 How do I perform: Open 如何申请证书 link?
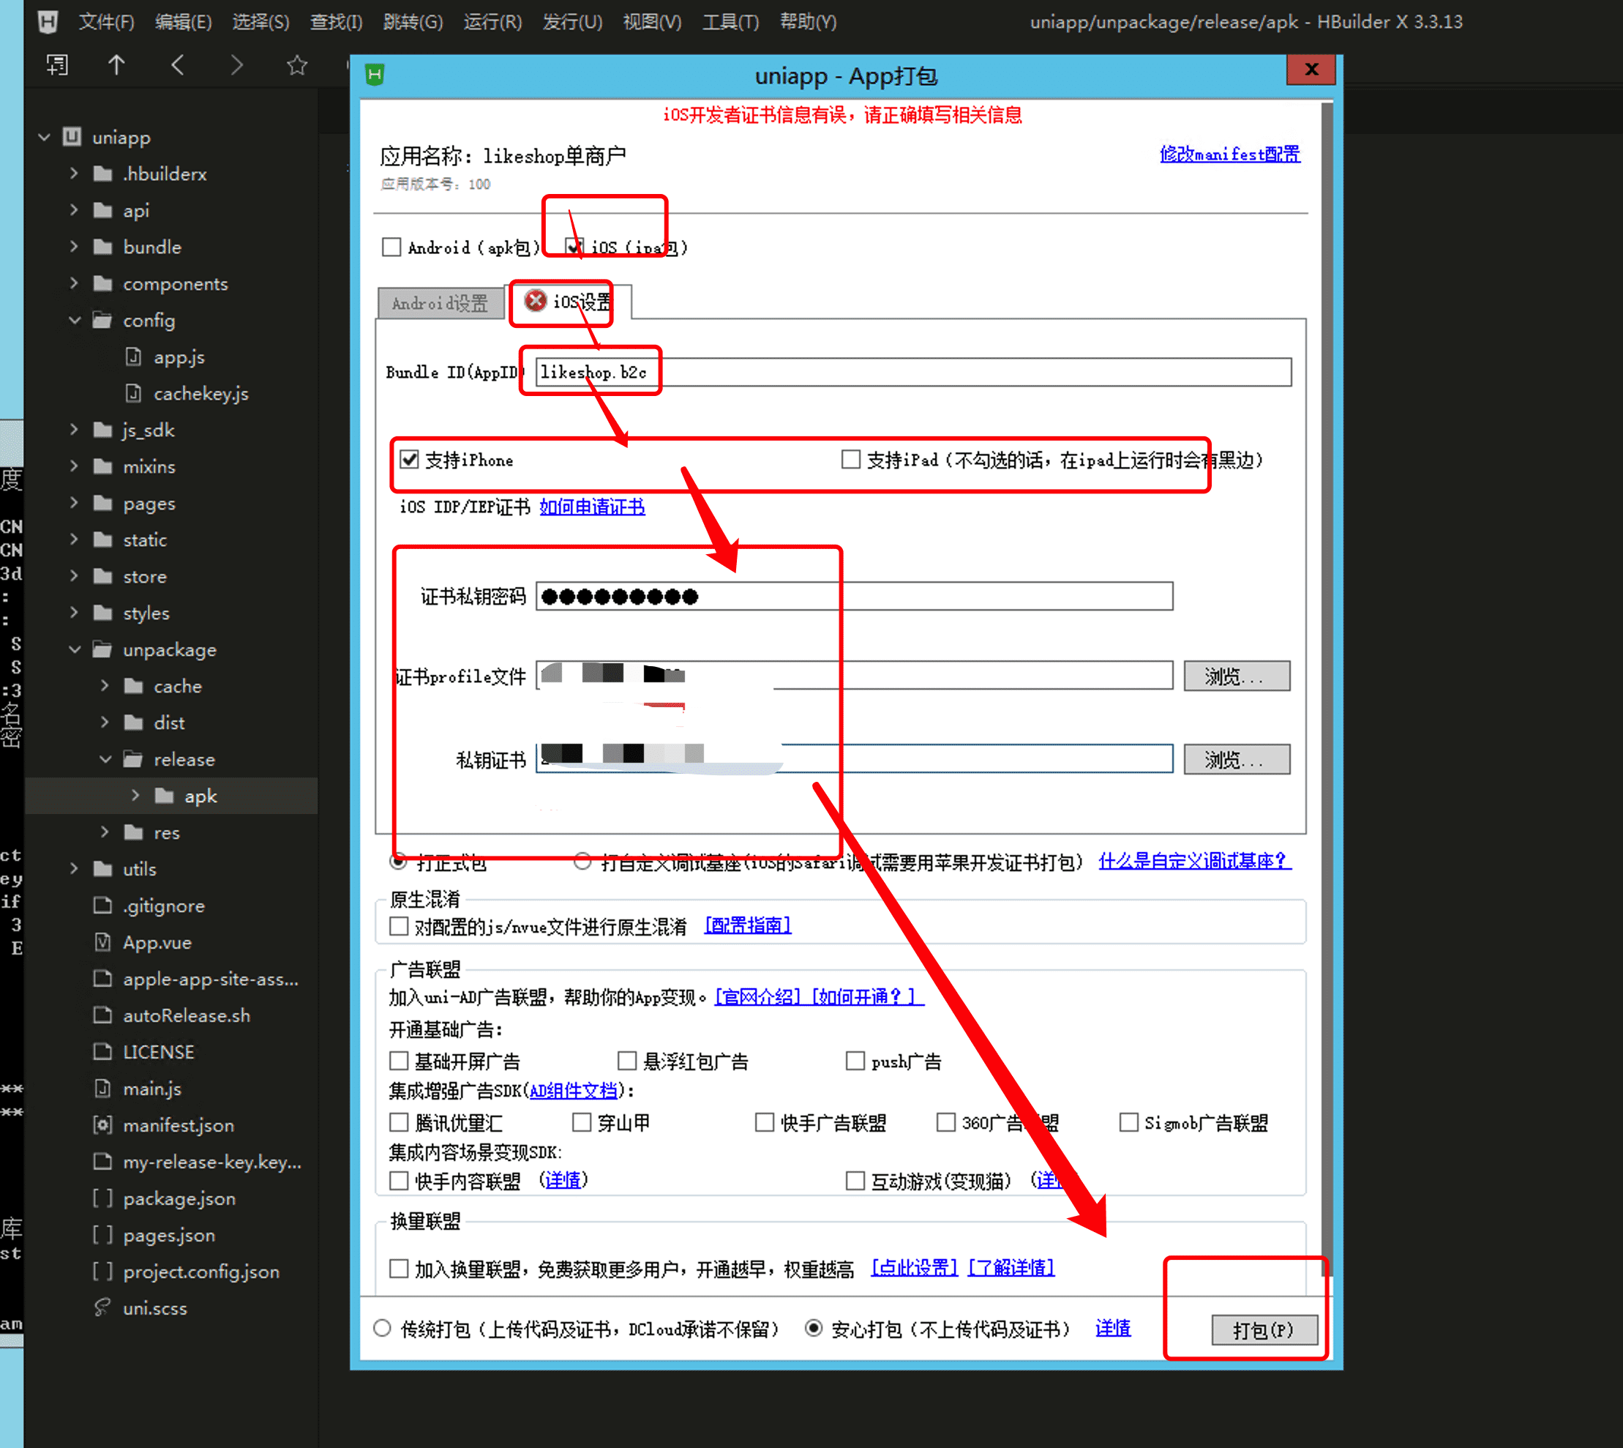coord(593,507)
